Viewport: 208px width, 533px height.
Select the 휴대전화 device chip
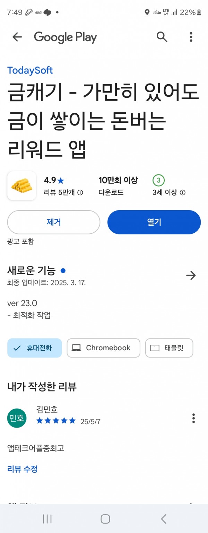point(35,348)
